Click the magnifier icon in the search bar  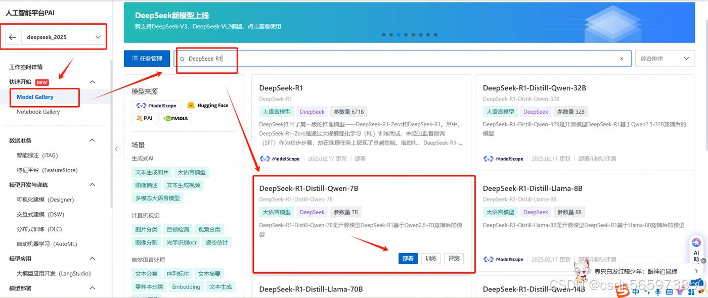tap(182, 59)
